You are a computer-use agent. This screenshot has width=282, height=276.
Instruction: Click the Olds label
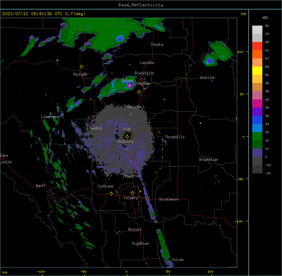pyautogui.click(x=127, y=129)
